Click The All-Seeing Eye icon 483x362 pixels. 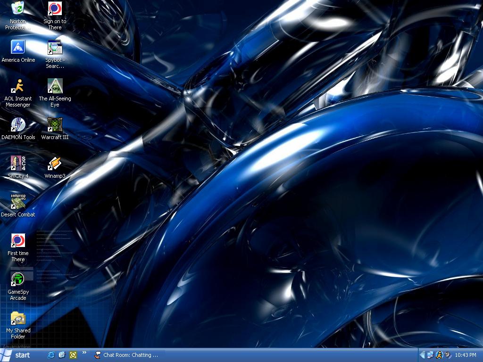click(x=55, y=86)
